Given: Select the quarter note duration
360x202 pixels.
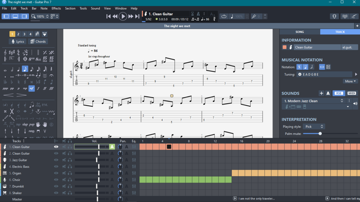Looking at the screenshot, I should tap(18, 69).
